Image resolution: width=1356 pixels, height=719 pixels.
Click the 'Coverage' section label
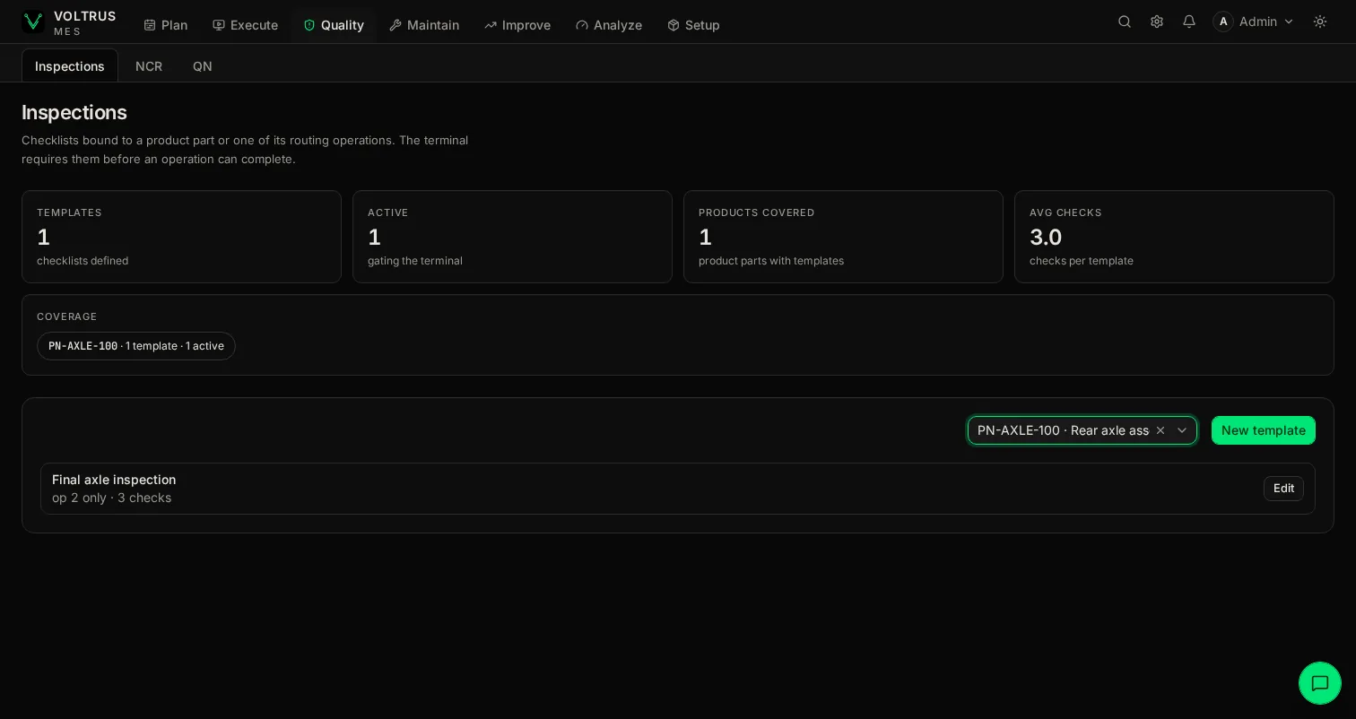click(67, 316)
